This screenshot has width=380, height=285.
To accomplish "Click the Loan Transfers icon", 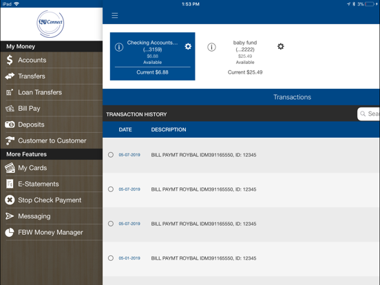I will pos(10,92).
